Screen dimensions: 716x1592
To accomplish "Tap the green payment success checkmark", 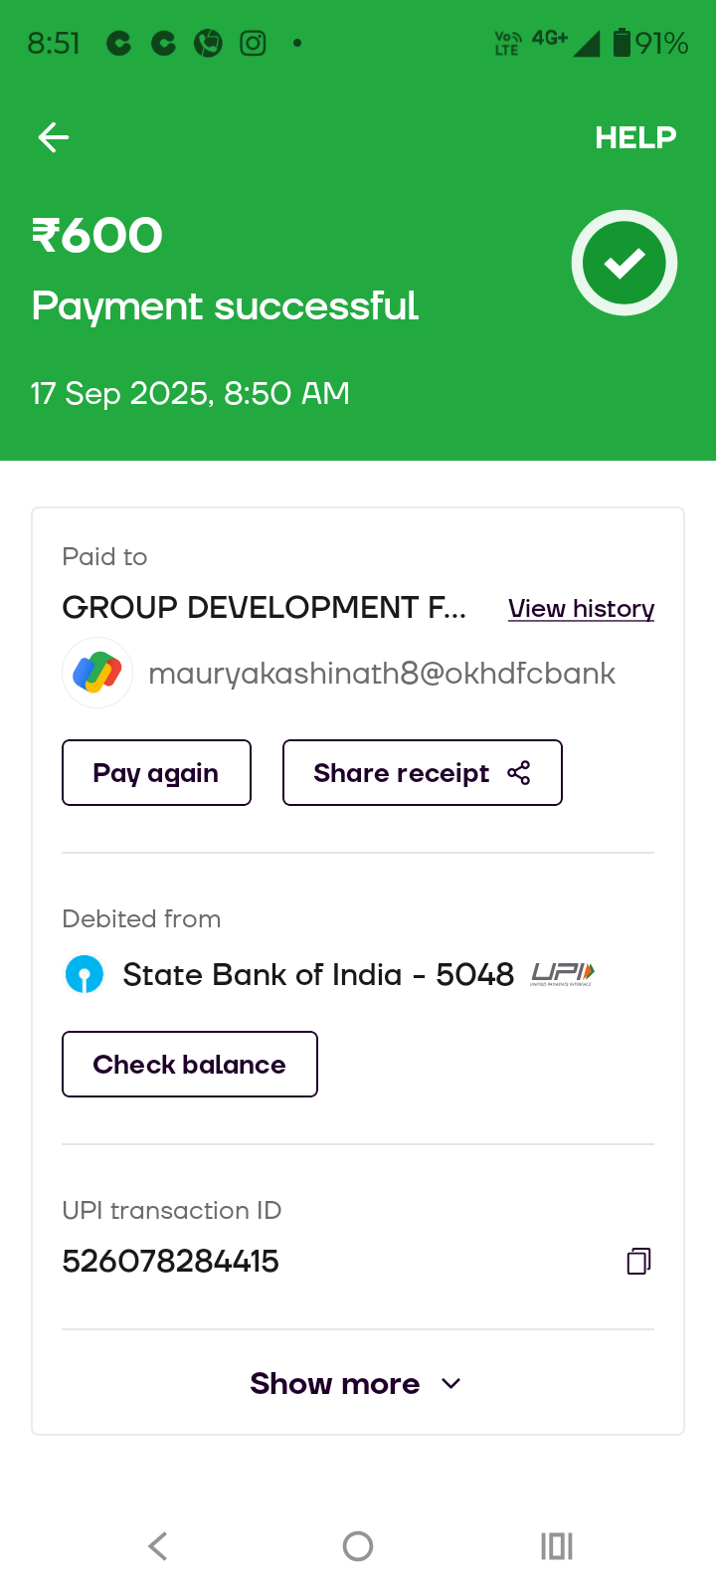I will pos(625,263).
